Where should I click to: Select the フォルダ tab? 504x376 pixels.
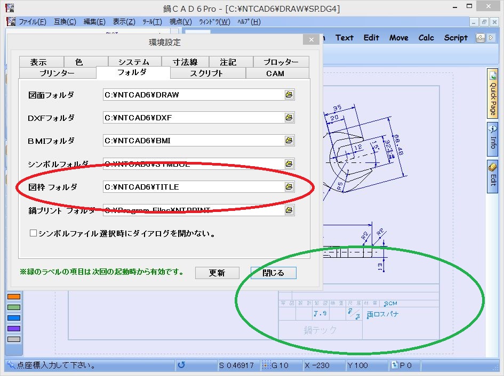[133, 72]
